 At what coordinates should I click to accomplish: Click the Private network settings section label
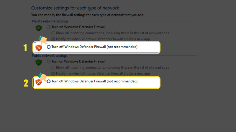pyautogui.click(x=50, y=21)
